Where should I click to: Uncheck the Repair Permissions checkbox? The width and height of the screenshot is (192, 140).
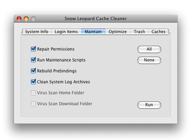(33, 49)
